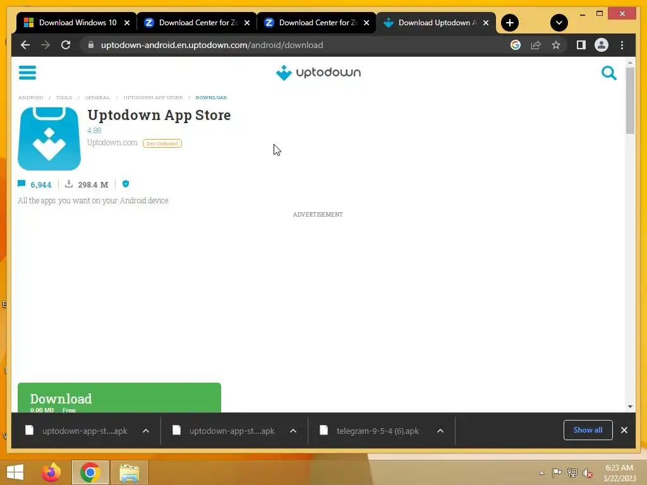This screenshot has width=647, height=485.
Task: Click the Dev Onboard badge
Action: pyautogui.click(x=162, y=143)
